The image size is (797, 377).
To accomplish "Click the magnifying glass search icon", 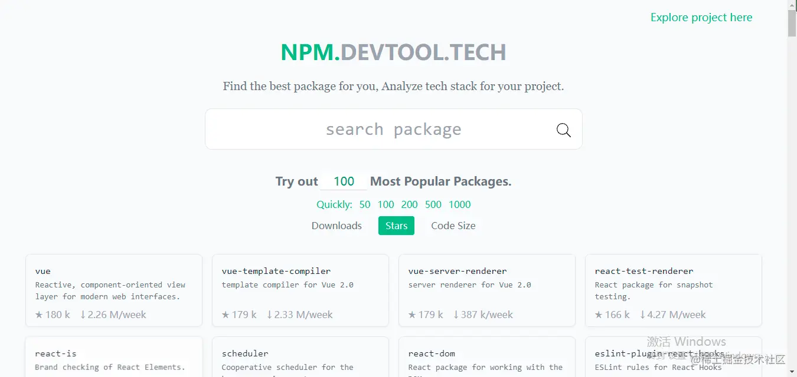I will [564, 130].
